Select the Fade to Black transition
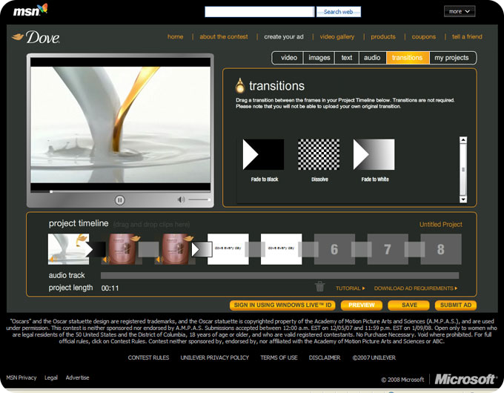 pyautogui.click(x=263, y=154)
